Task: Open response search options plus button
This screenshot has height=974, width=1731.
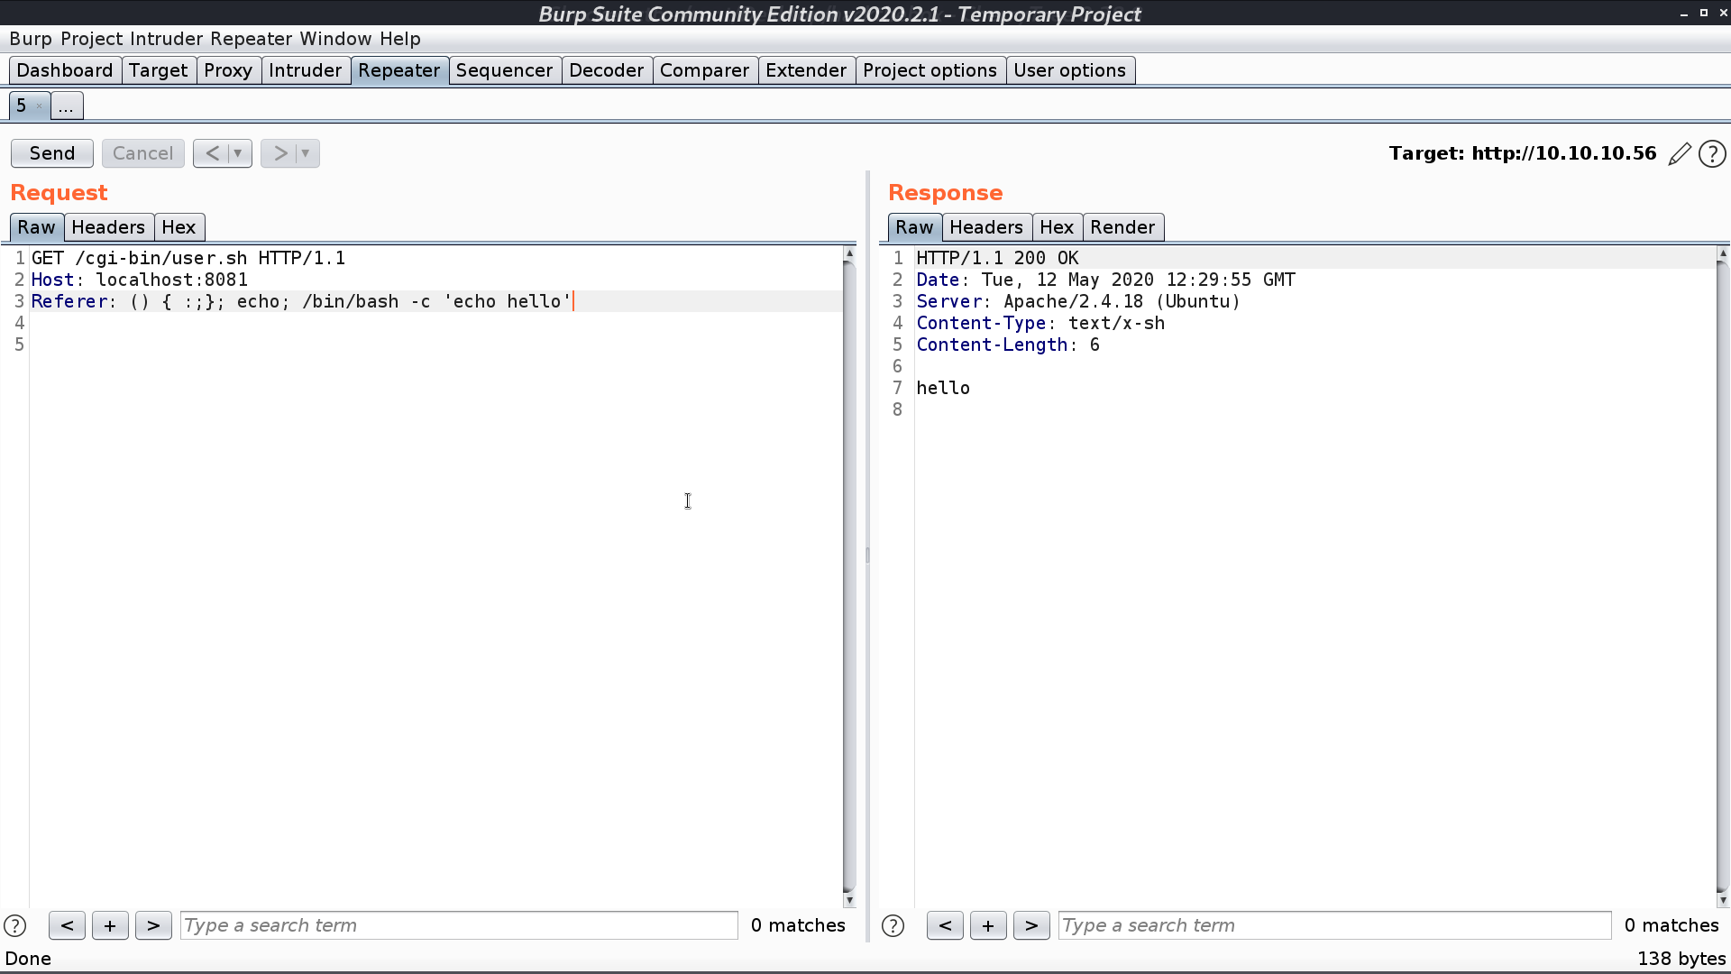Action: [988, 925]
